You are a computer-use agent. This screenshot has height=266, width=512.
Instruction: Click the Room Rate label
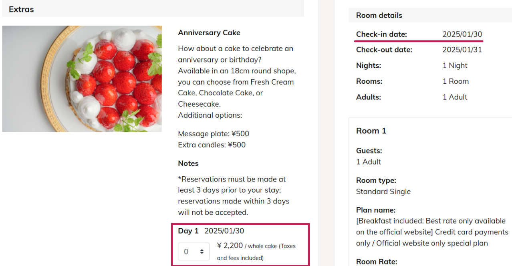(x=376, y=262)
